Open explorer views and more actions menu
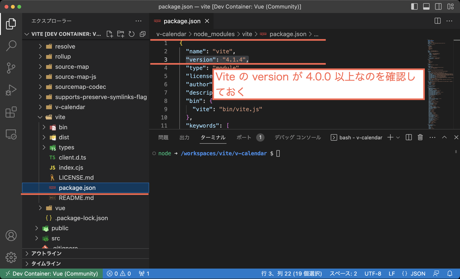This screenshot has width=460, height=279. tap(138, 21)
